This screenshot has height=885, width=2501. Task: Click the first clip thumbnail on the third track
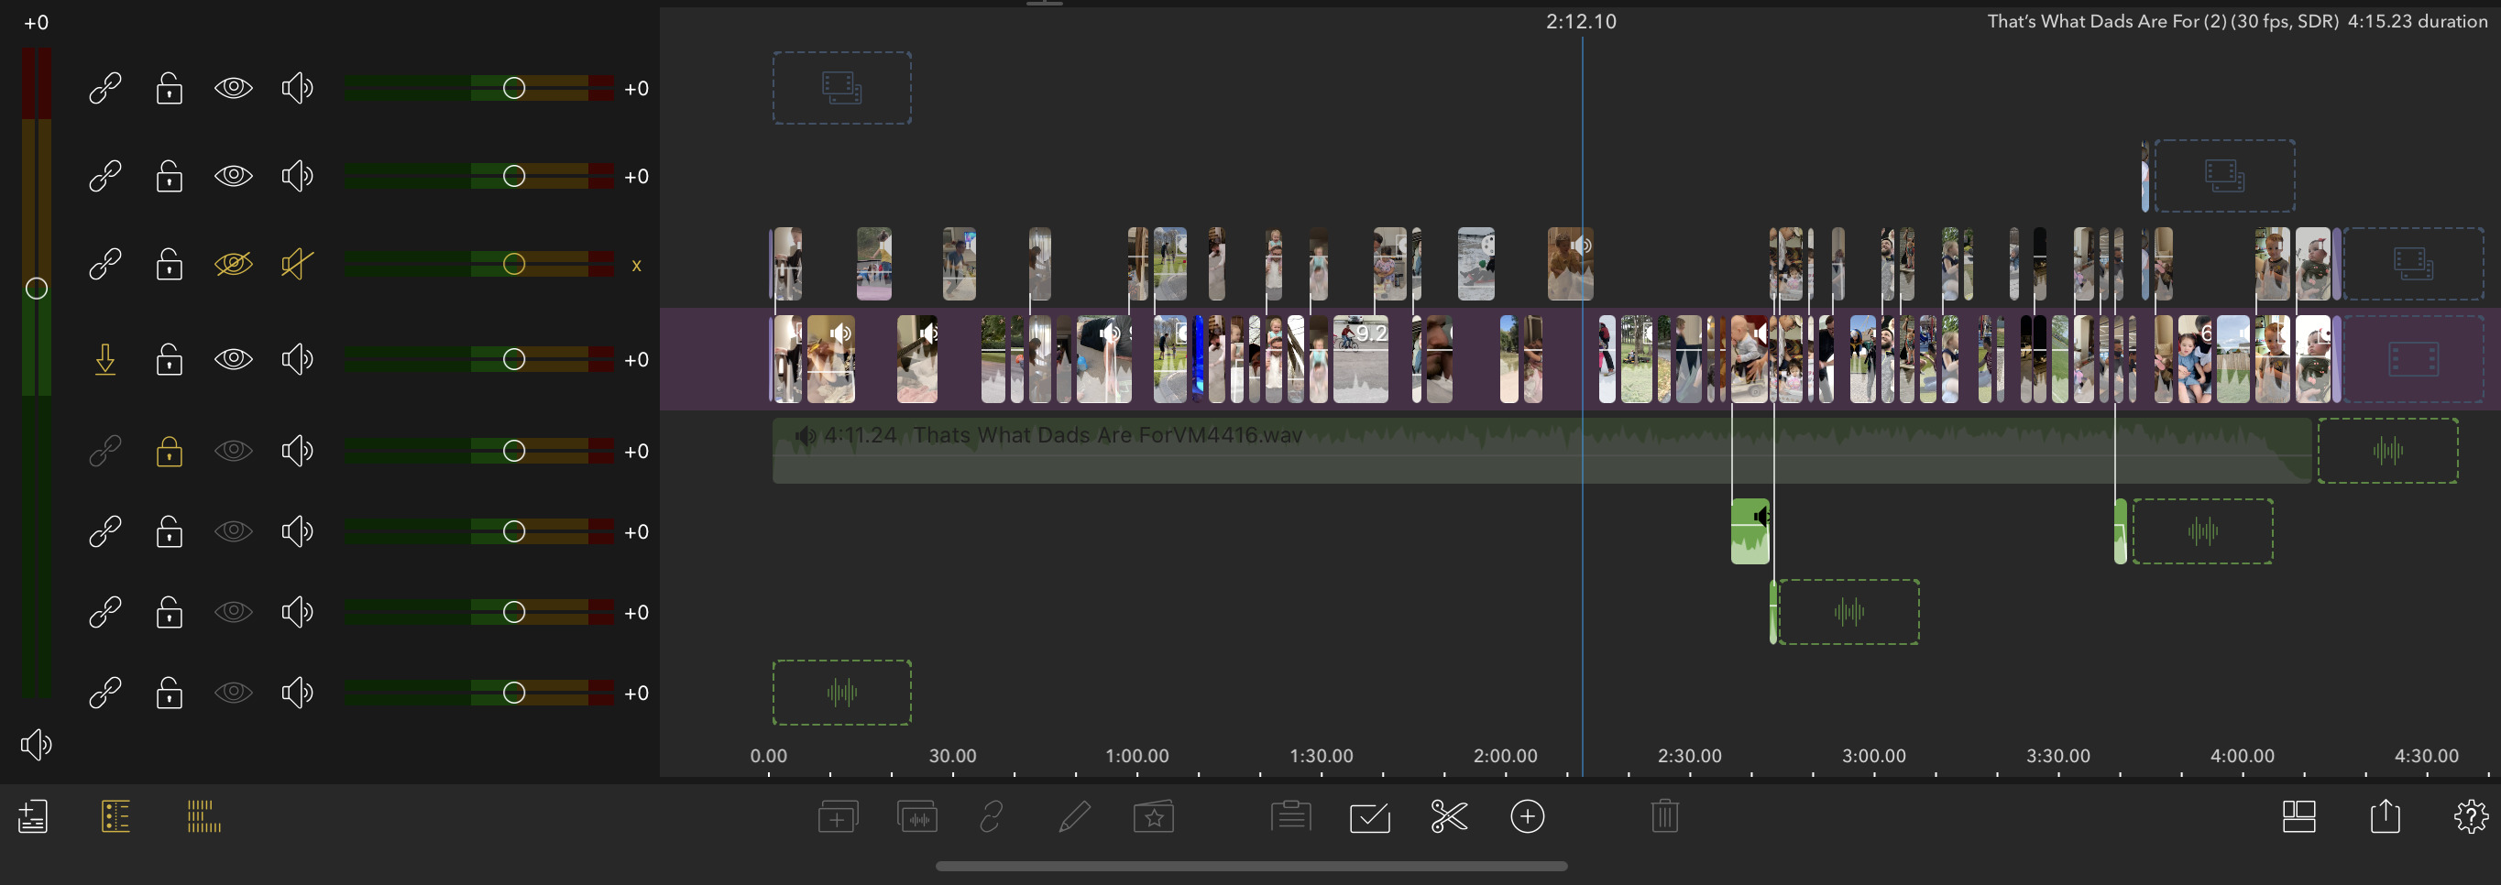(x=787, y=264)
